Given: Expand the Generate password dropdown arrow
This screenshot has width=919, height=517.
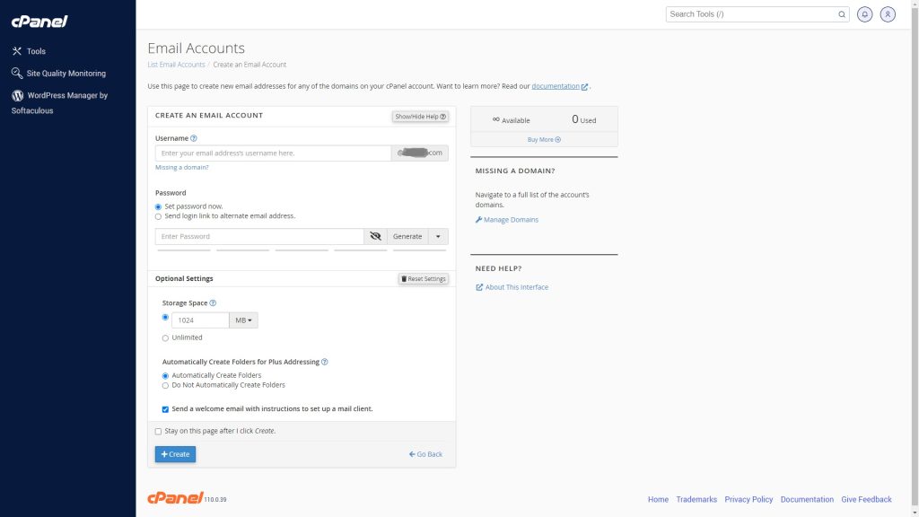Looking at the screenshot, I should tap(437, 236).
